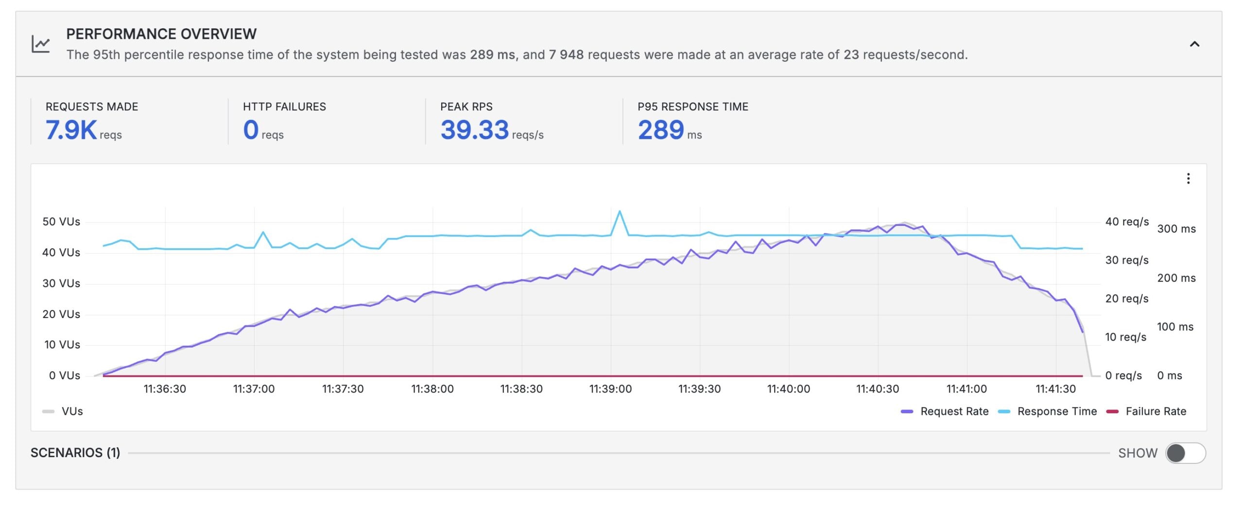Click the performance overview chart icon
The height and width of the screenshot is (509, 1244).
pos(41,44)
